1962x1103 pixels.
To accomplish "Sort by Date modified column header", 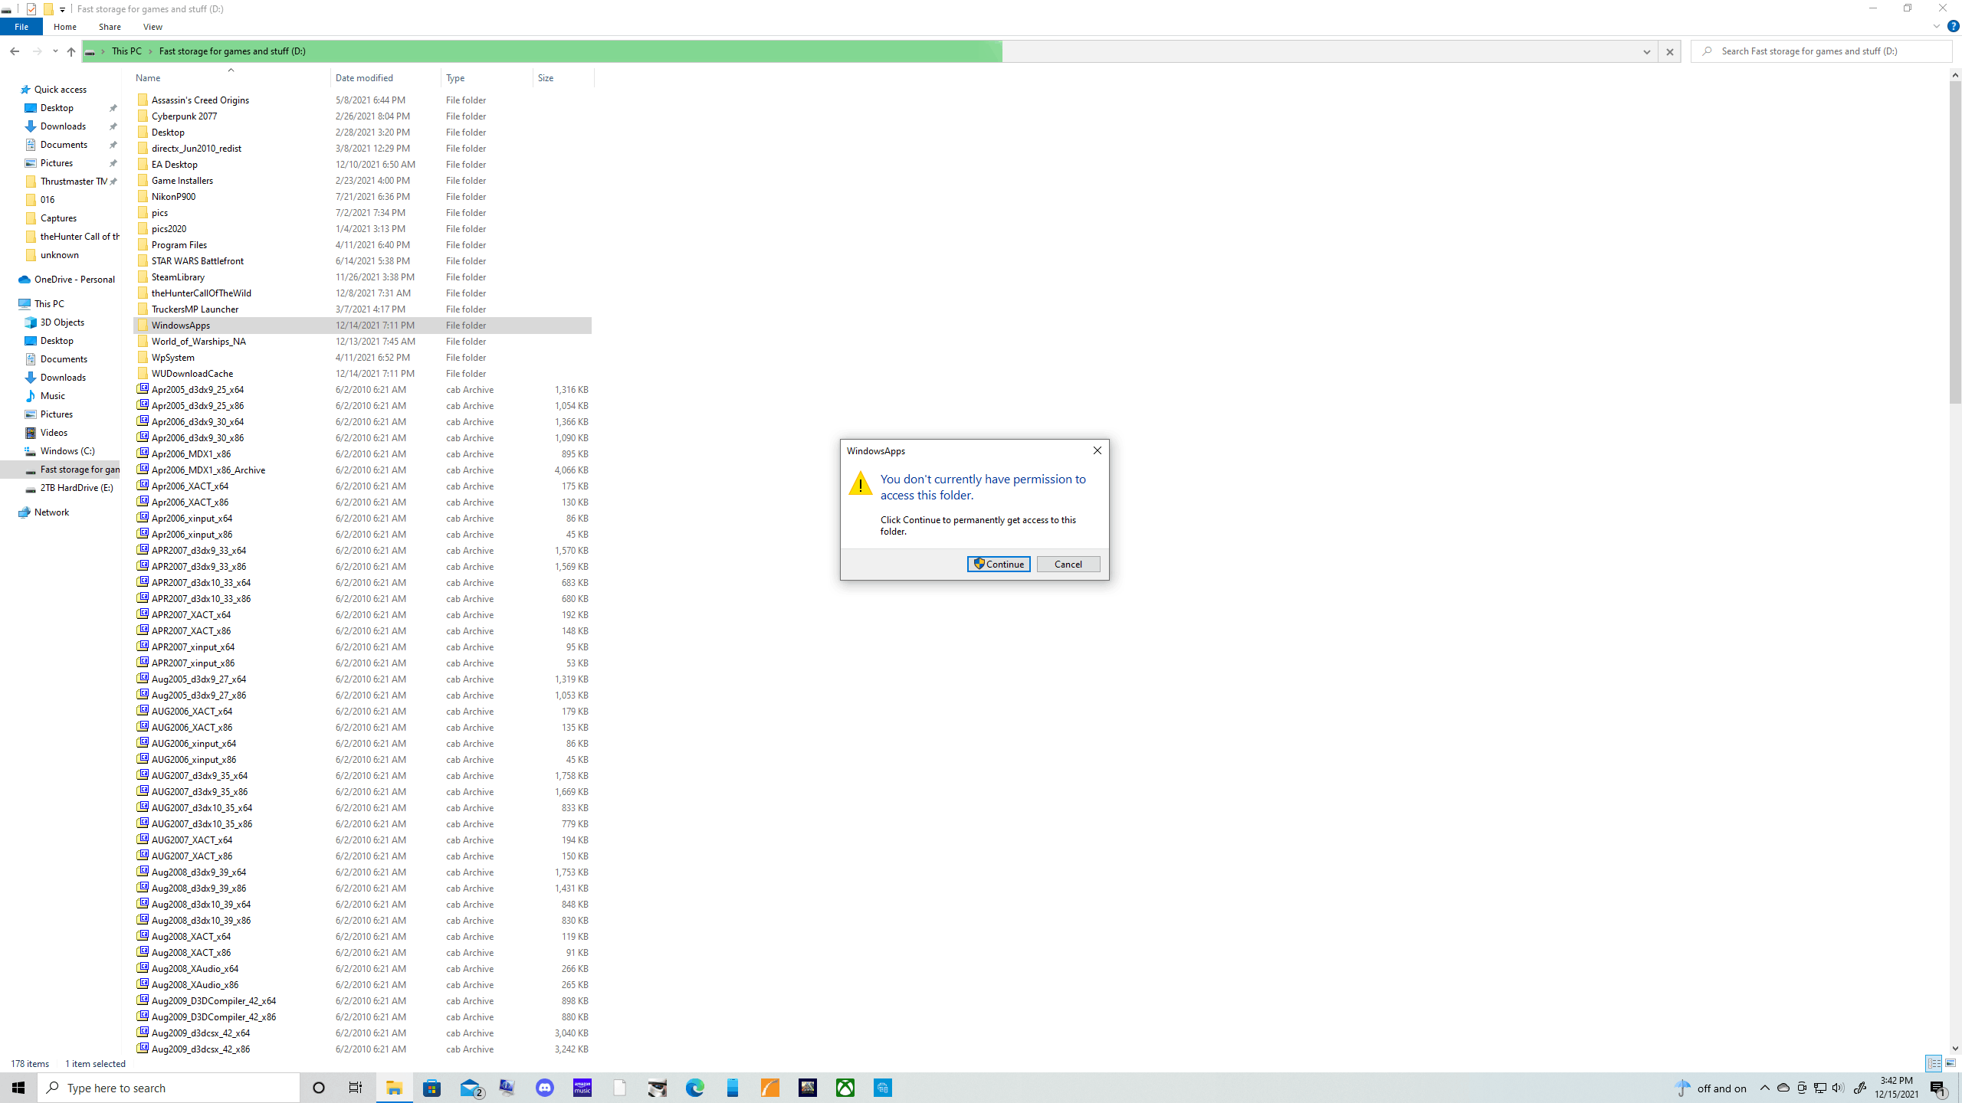I will point(386,77).
